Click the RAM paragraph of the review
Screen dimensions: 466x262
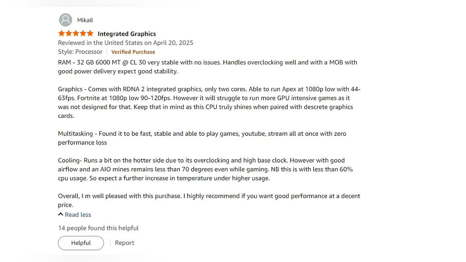[207, 67]
